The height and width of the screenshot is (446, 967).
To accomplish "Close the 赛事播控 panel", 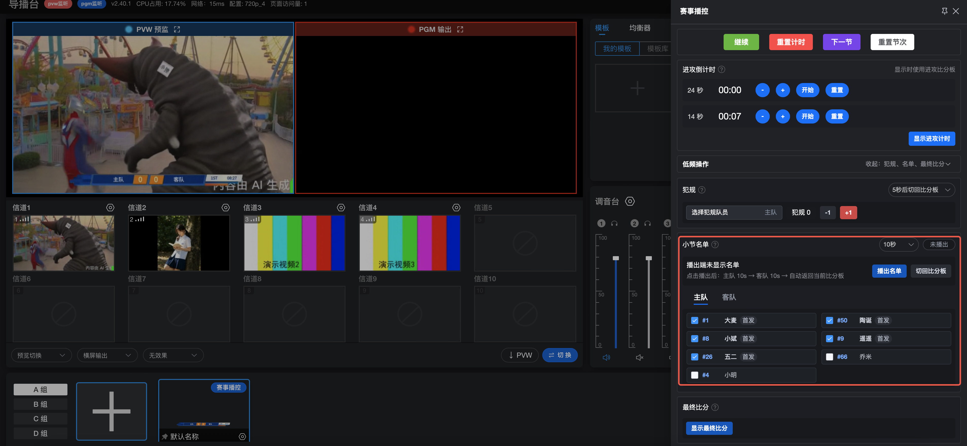I will [956, 11].
